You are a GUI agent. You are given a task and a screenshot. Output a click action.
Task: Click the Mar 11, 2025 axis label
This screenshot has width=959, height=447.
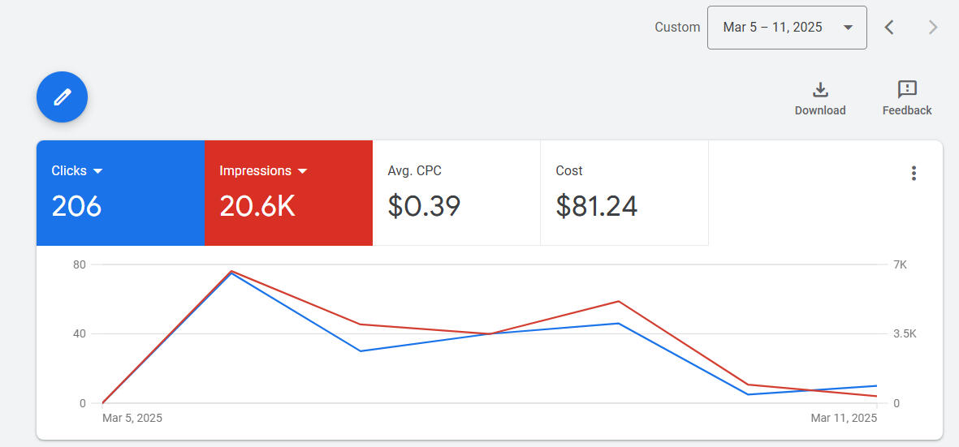point(844,418)
